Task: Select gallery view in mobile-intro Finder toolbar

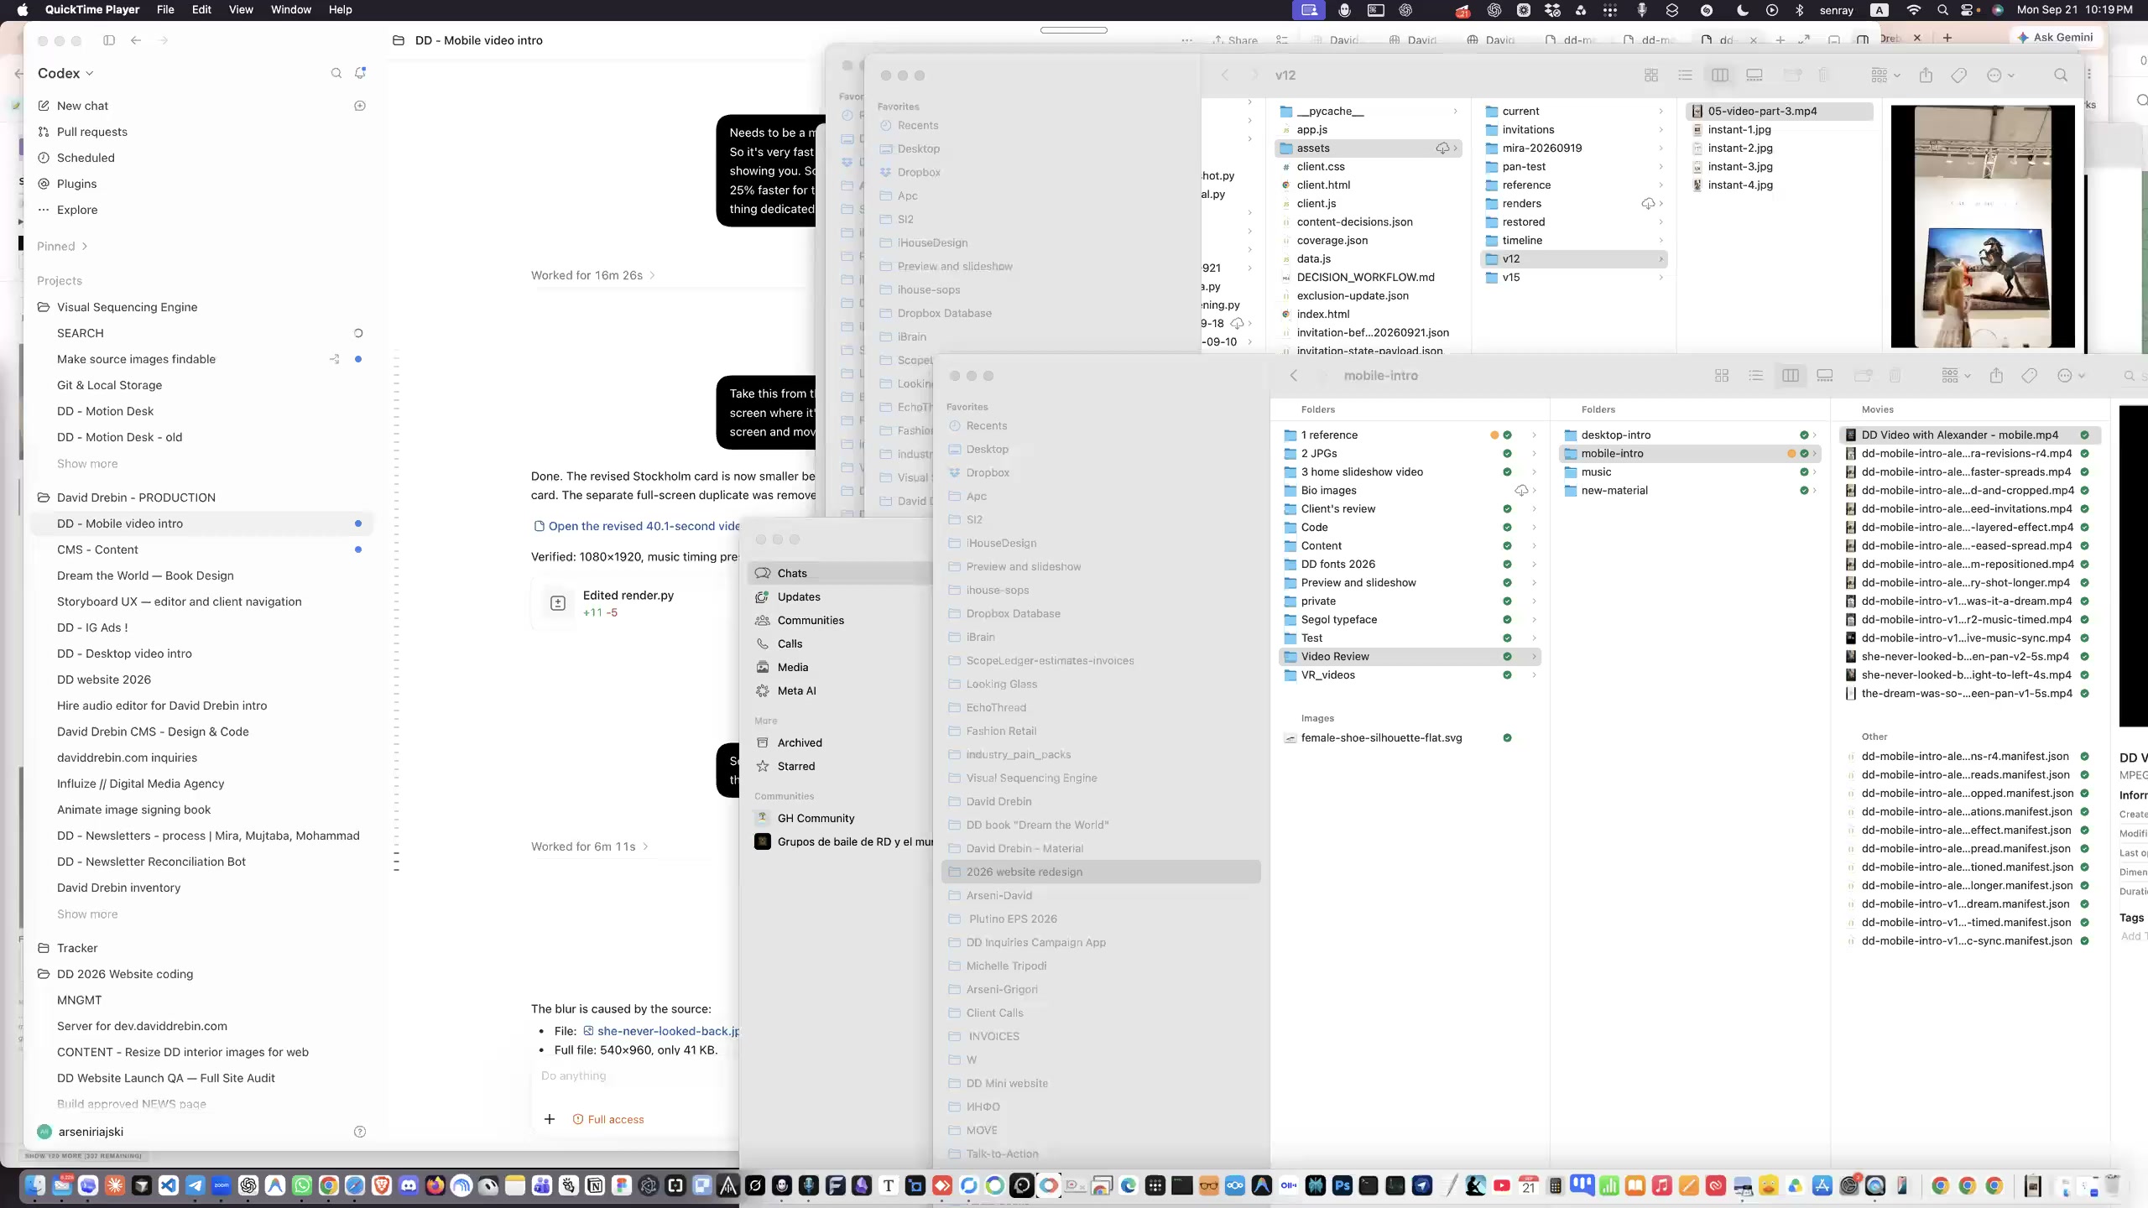Action: tap(1824, 376)
